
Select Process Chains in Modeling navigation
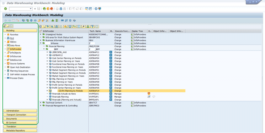pos(17,78)
